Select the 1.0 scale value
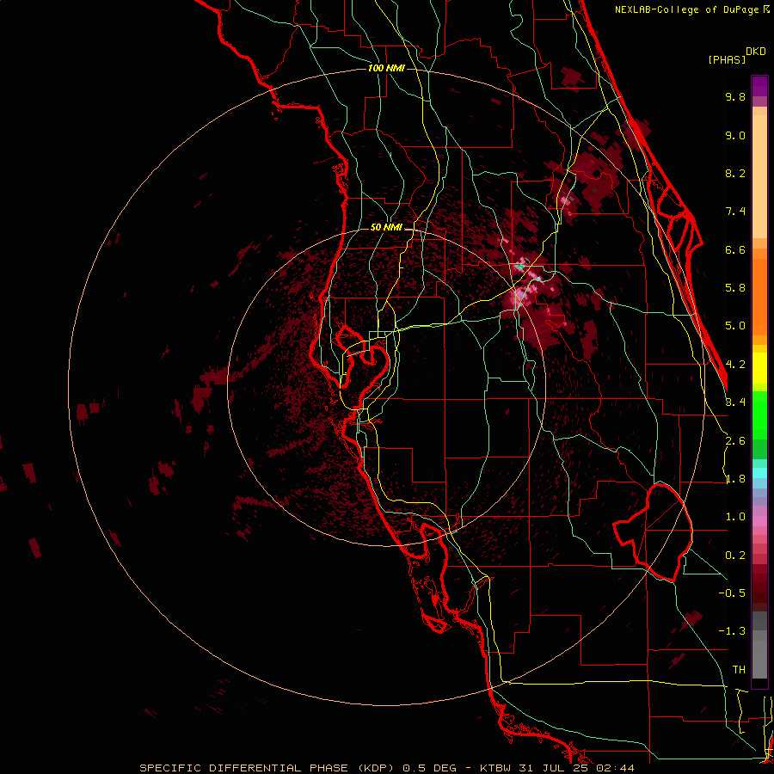774x774 pixels. click(x=735, y=517)
